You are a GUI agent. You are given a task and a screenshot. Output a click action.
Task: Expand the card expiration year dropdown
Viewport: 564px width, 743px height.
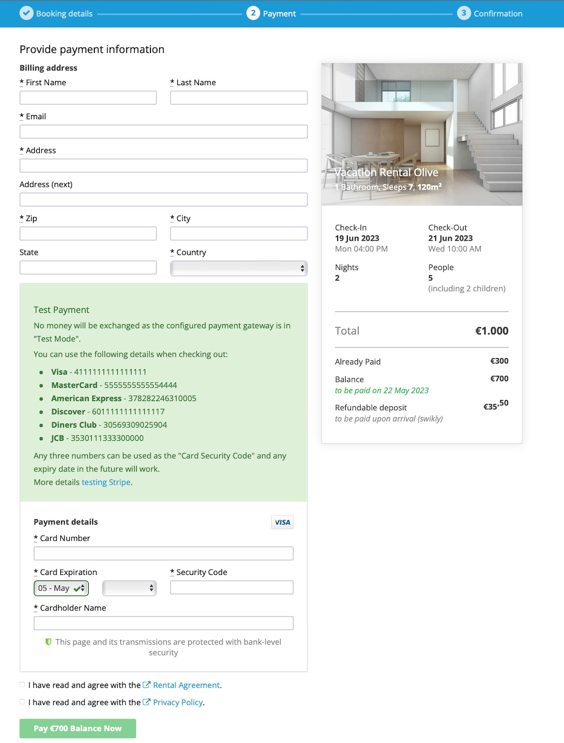(x=129, y=588)
